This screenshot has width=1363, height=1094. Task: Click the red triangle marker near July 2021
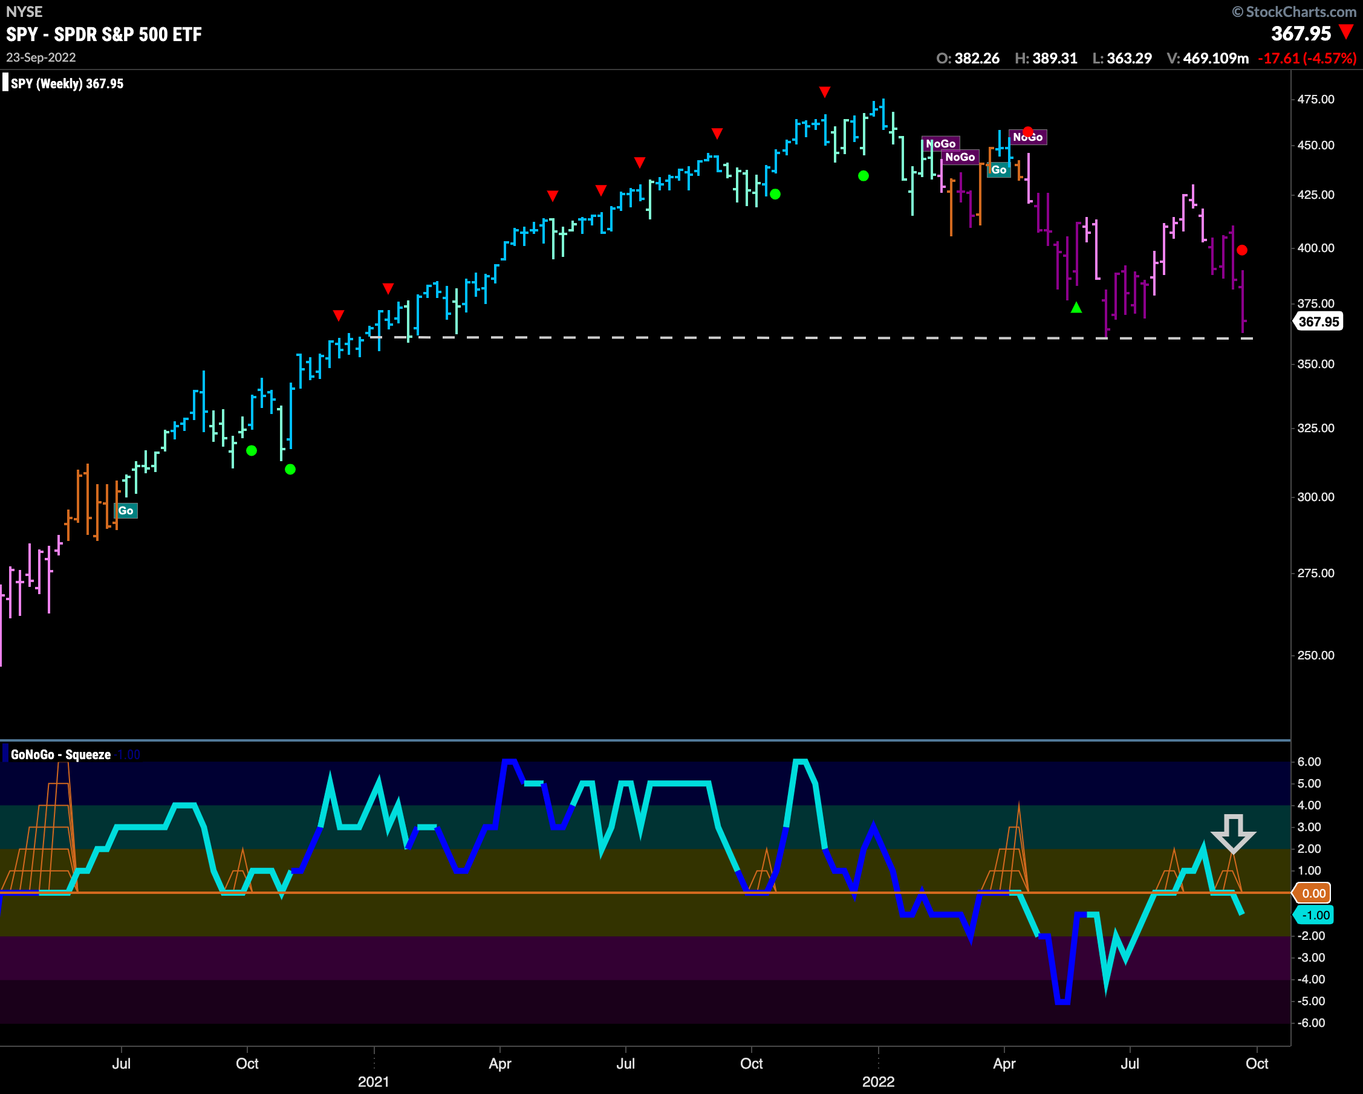[x=640, y=163]
